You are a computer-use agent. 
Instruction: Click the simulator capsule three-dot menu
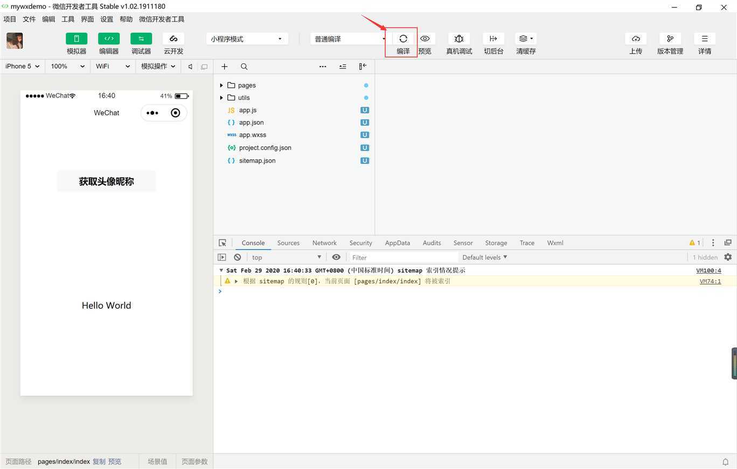[x=152, y=113]
